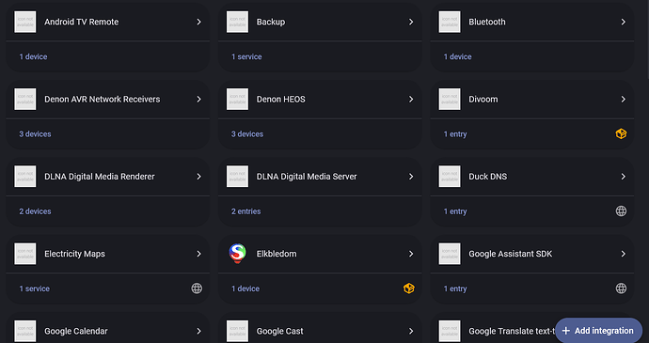The image size is (649, 343).
Task: Open '2 devices' under DLNA Digital Media Renderer
Action: [x=35, y=211]
